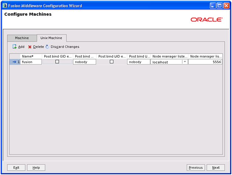Click the localhost address text
This screenshot has height=175, width=232.
(x=160, y=62)
